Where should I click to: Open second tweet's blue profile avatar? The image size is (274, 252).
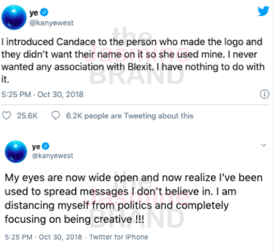(x=16, y=152)
